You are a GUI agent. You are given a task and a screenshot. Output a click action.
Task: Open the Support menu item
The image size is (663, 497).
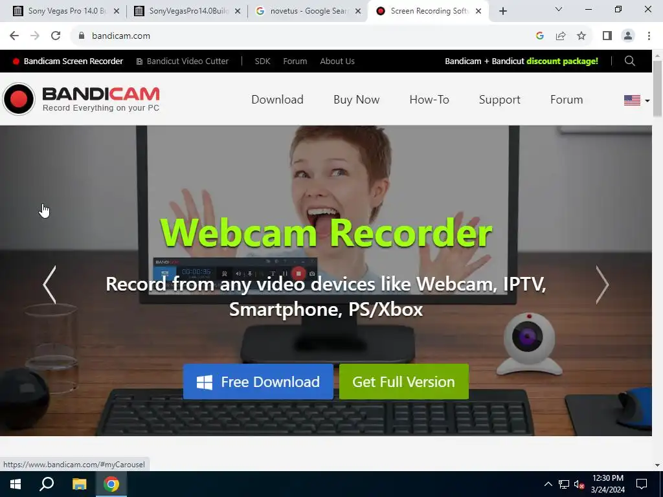coord(499,99)
